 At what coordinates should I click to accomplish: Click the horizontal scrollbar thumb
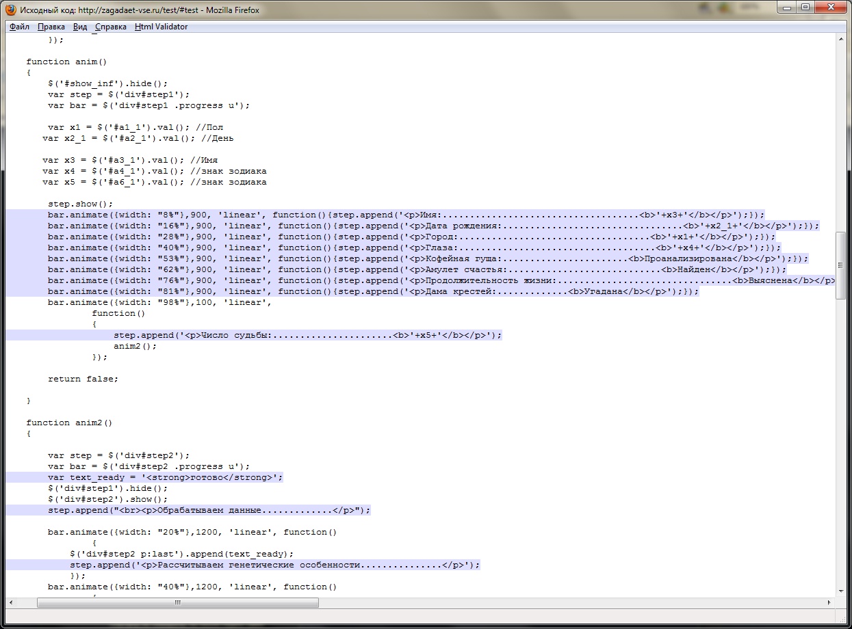(x=178, y=602)
